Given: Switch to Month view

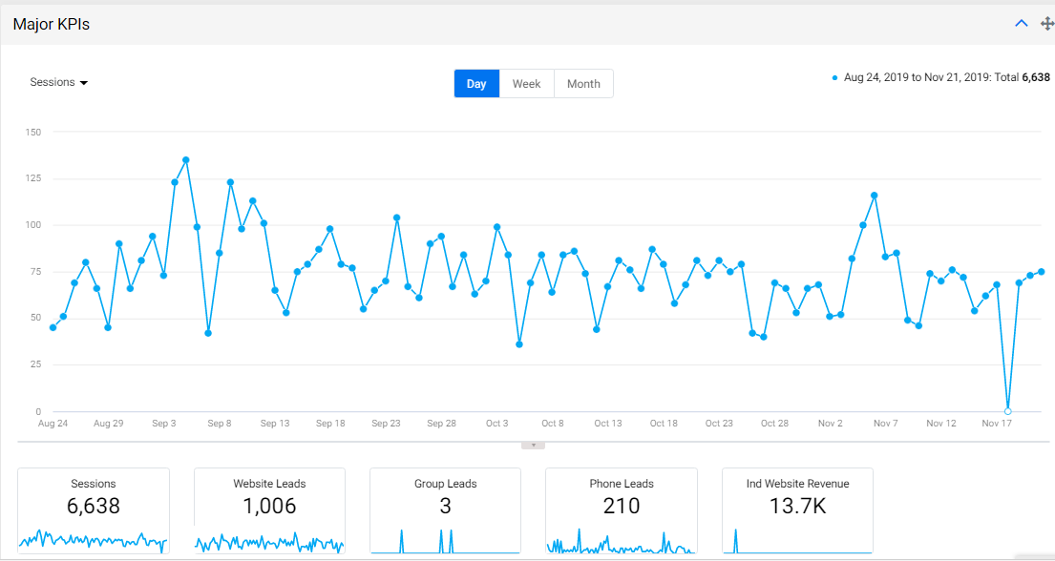Looking at the screenshot, I should pos(583,83).
